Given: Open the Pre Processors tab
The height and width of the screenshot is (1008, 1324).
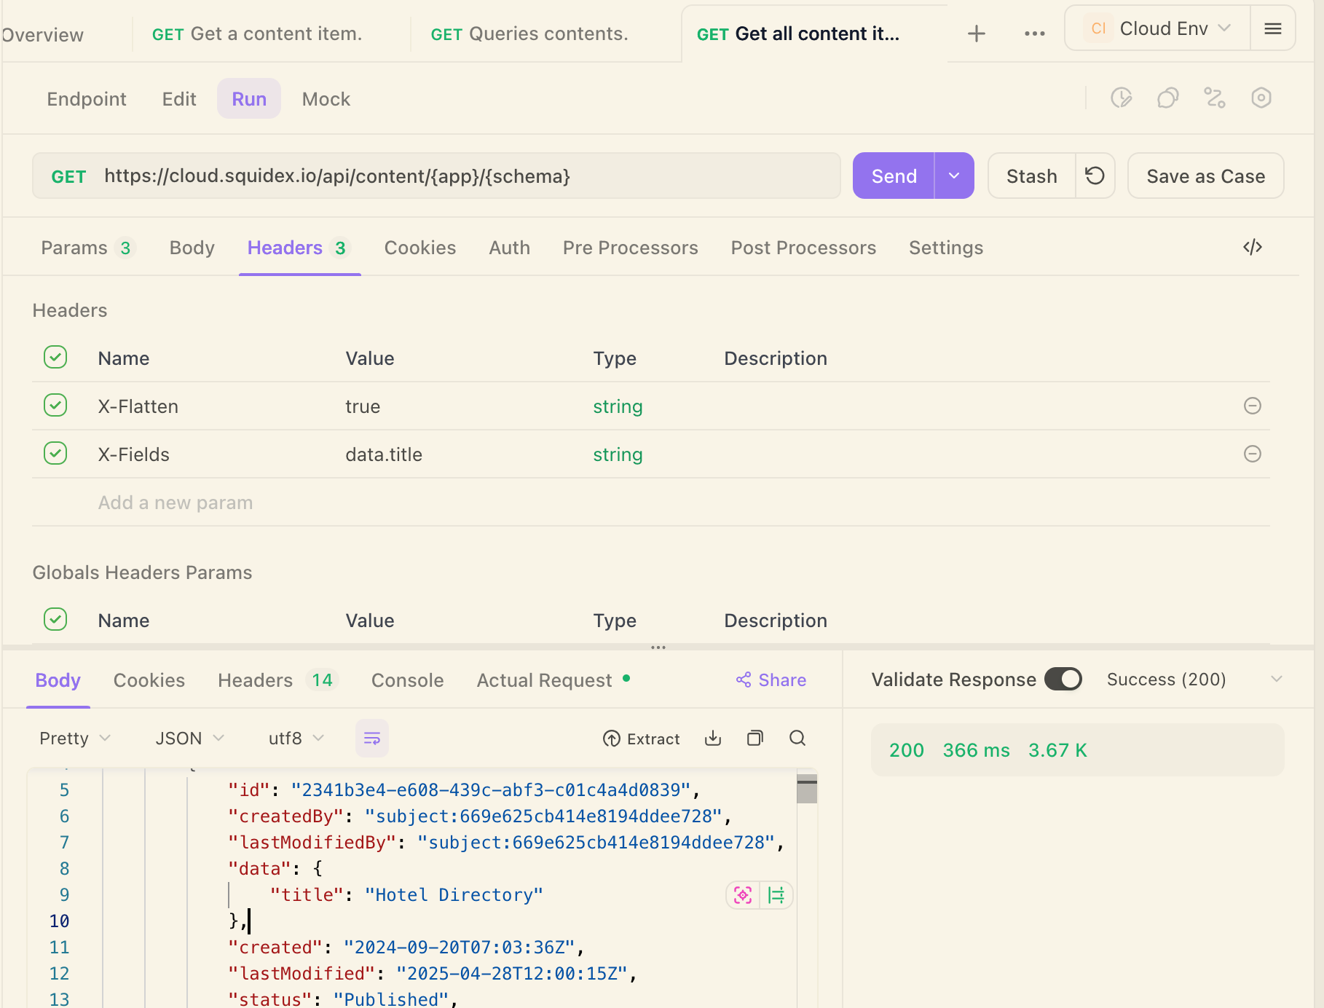Looking at the screenshot, I should tap(631, 248).
